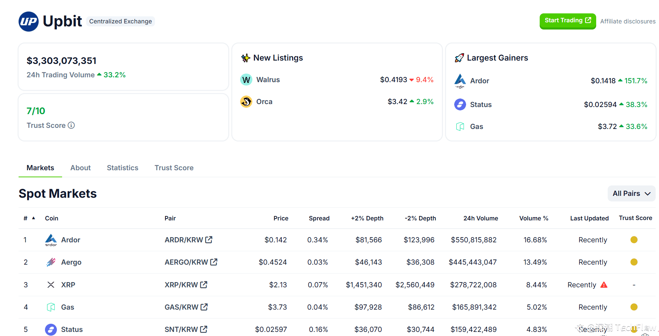
Task: Sort by the Spread column header
Action: pos(319,218)
